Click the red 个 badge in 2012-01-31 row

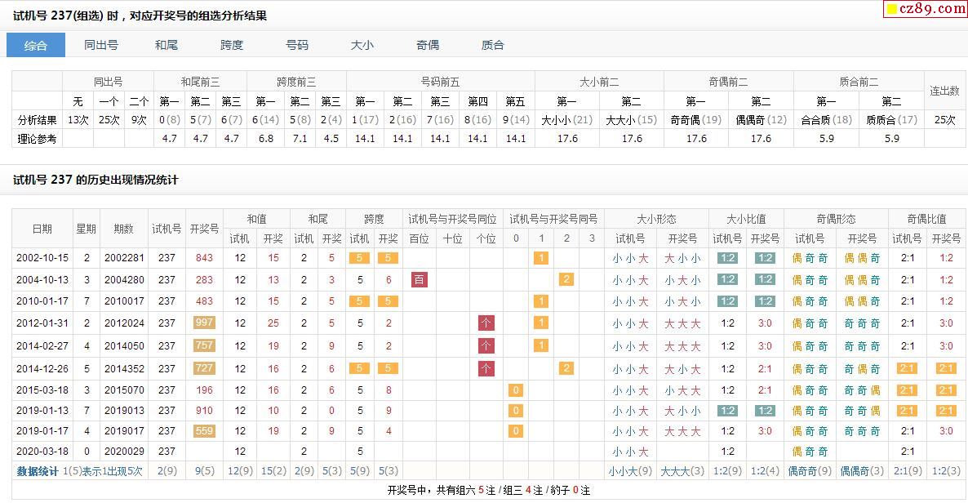tap(486, 323)
